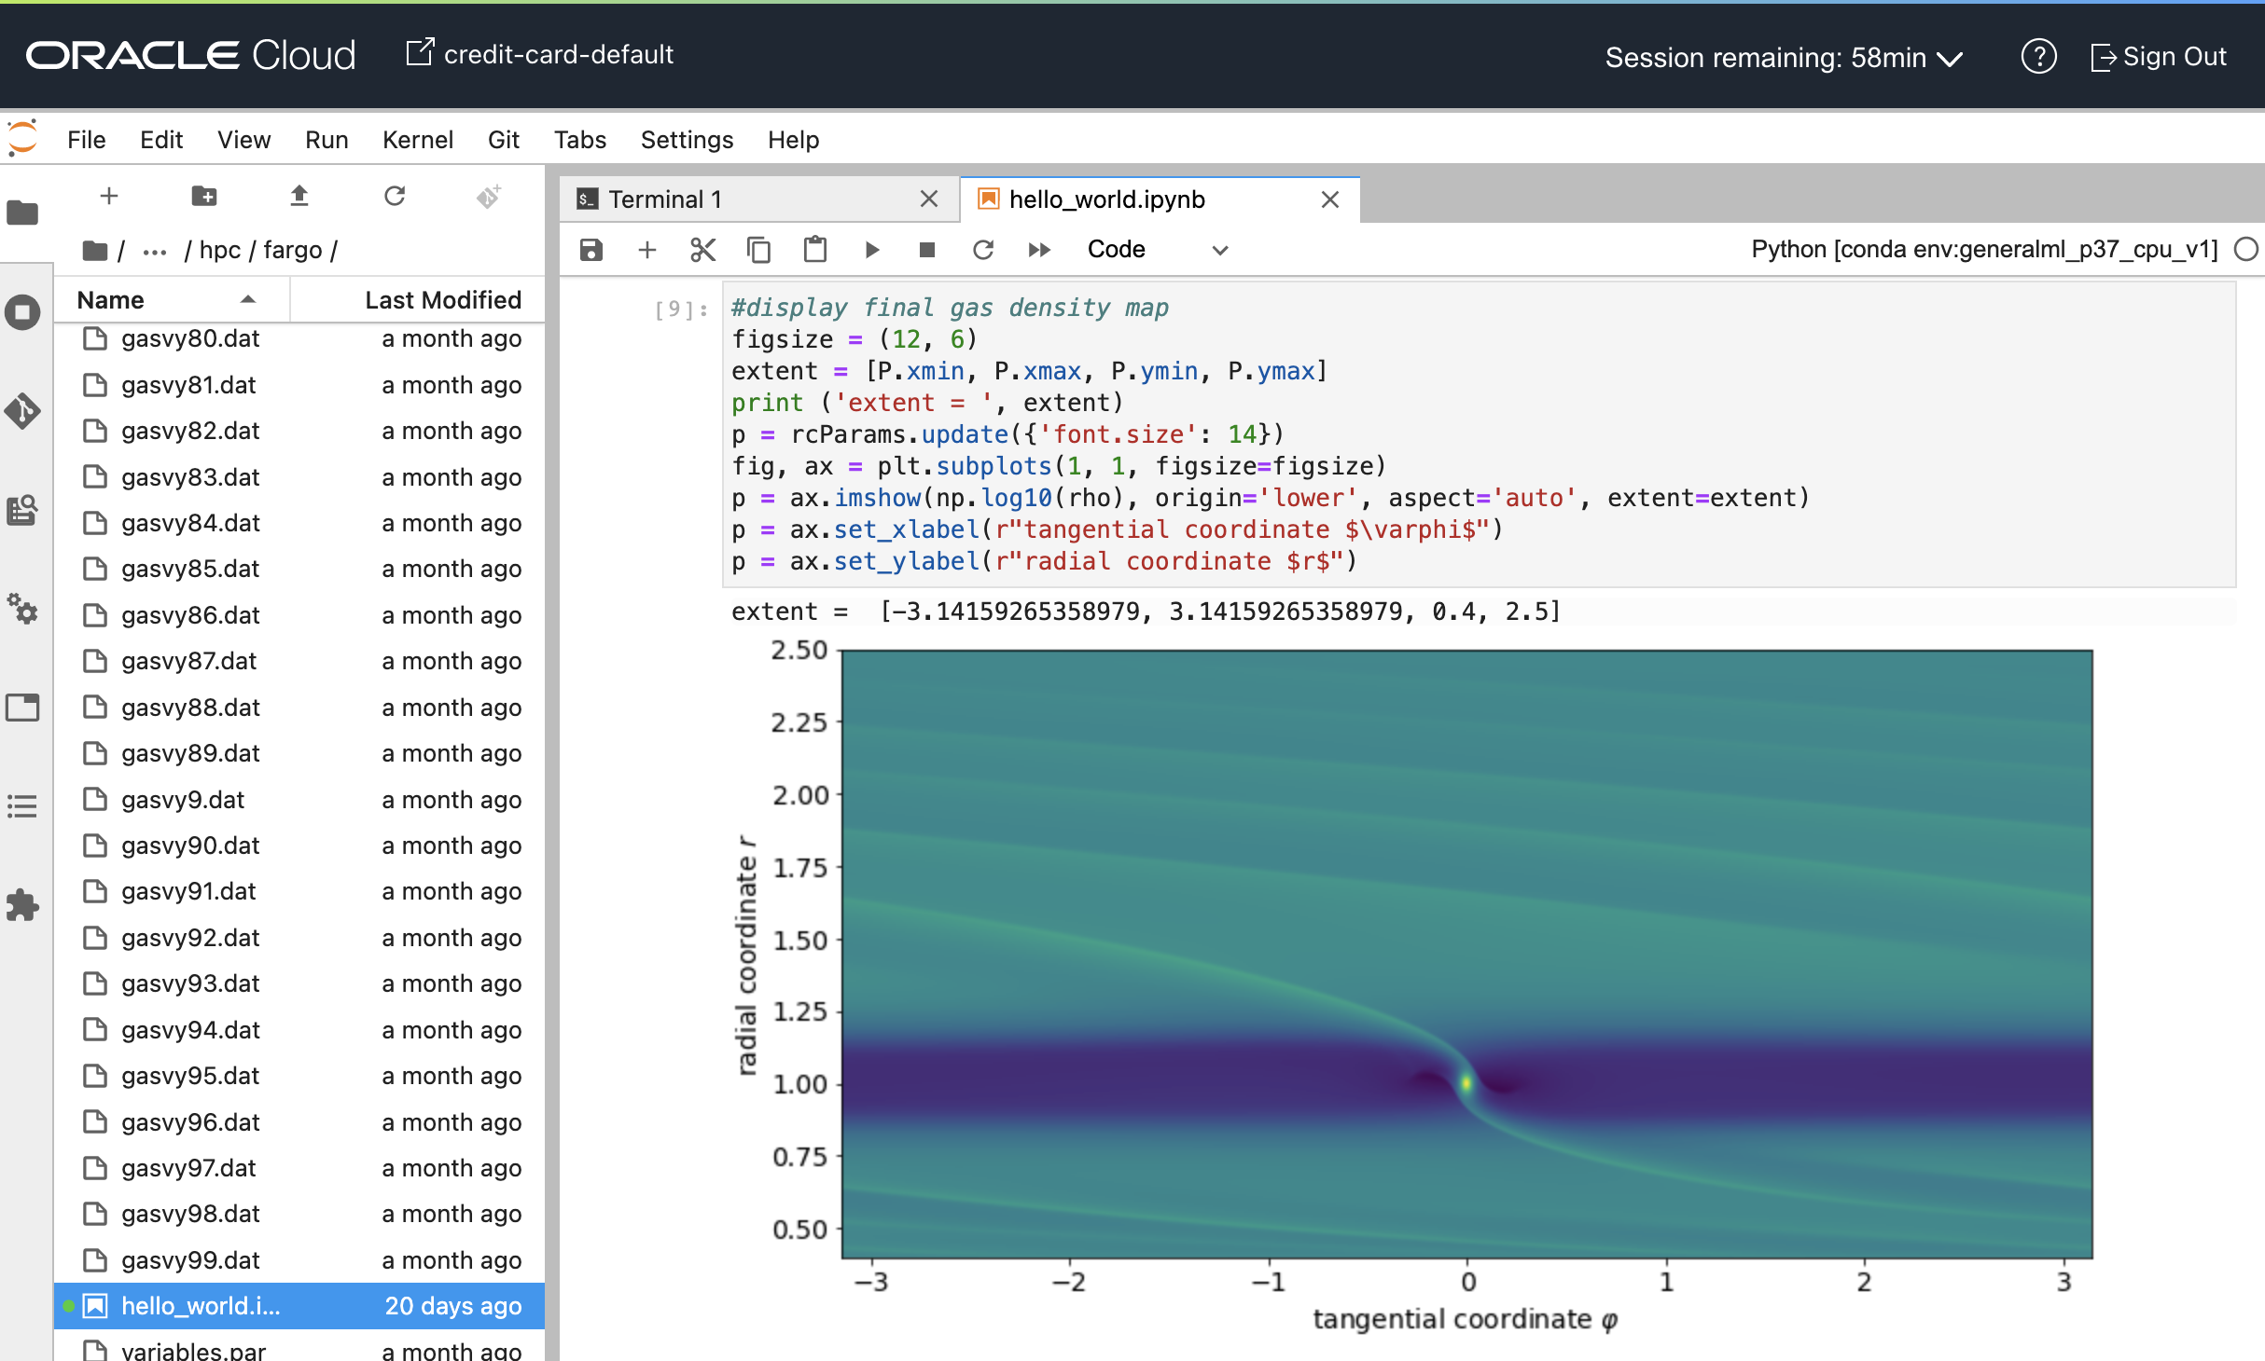Open Help via the question mark icon
Viewport: 2265px width, 1361px height.
2038,57
